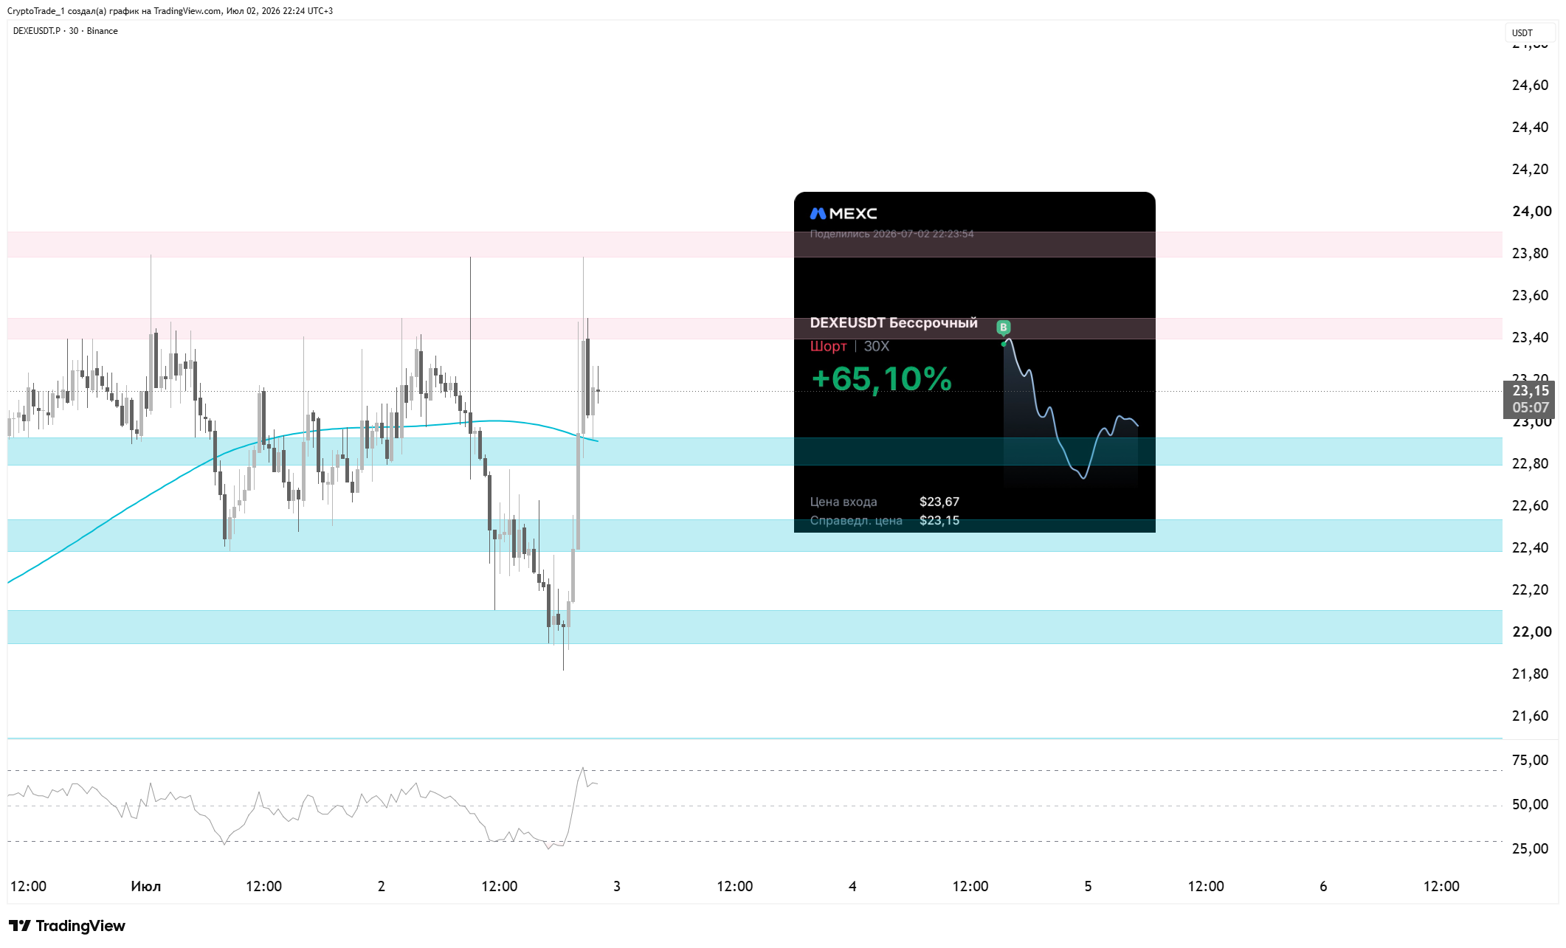Click the 21,60 price axis label
1566x948 pixels.
1530,716
